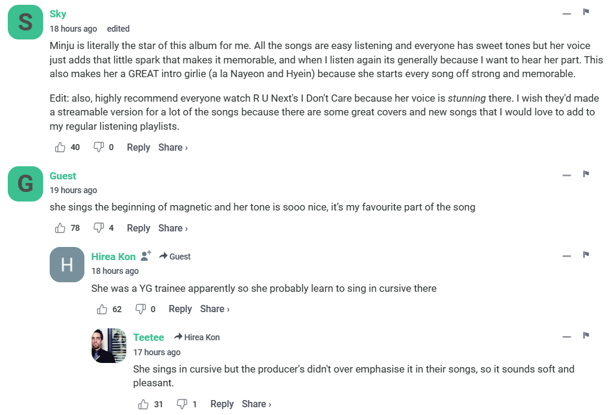Follow Hirea Kon using add-user icon
Image resolution: width=610 pixels, height=415 pixels.
pos(146,256)
